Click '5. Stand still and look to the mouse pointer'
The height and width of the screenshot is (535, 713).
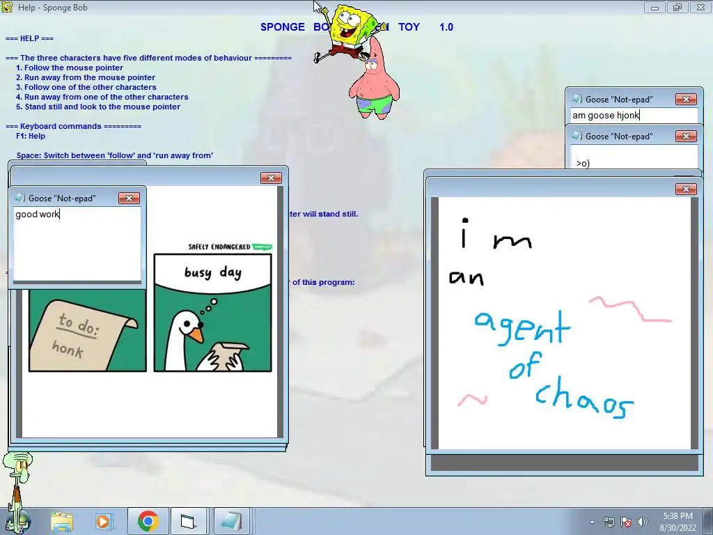point(98,107)
